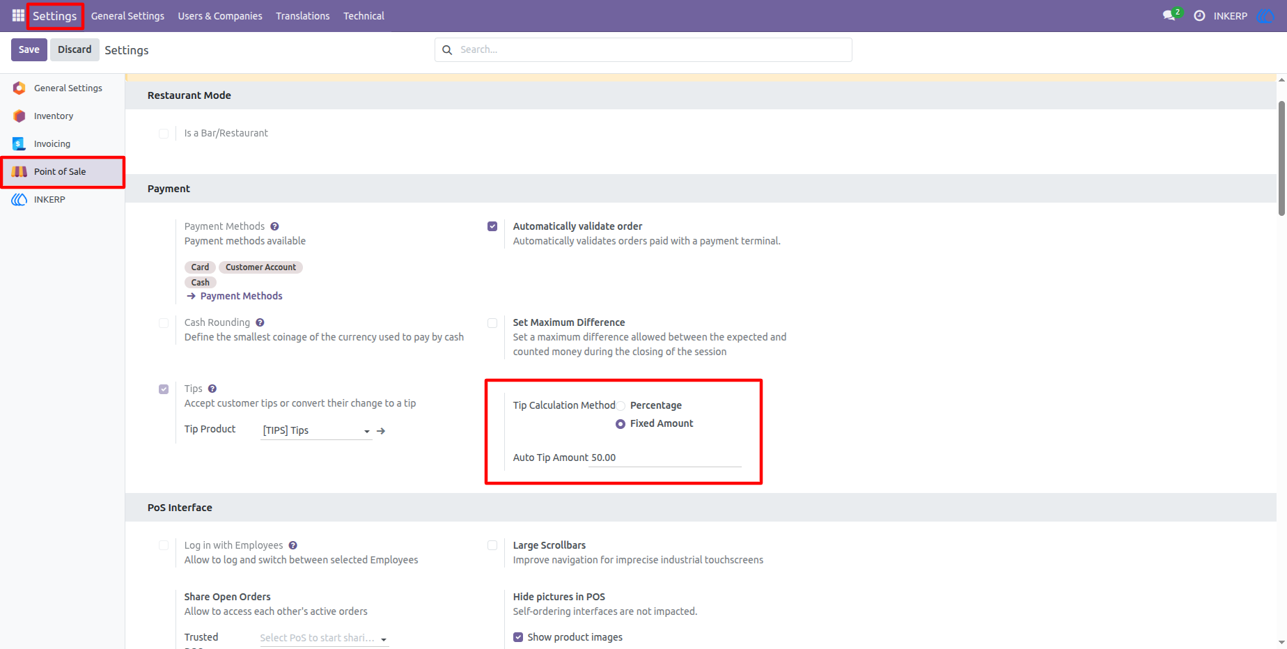Click the Invoicing sidebar icon

(x=19, y=143)
